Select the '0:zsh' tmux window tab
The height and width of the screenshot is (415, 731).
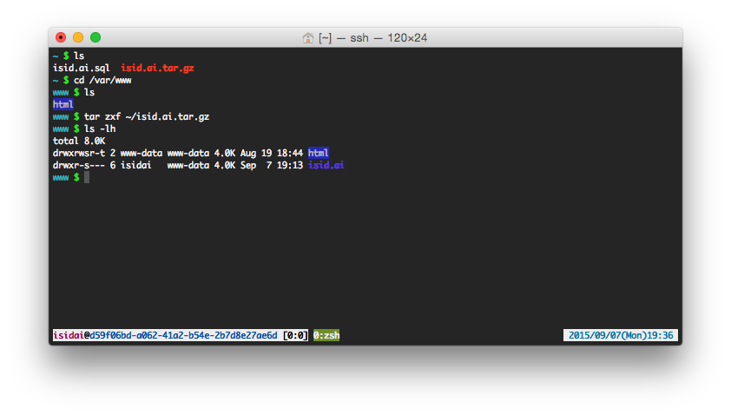[326, 335]
